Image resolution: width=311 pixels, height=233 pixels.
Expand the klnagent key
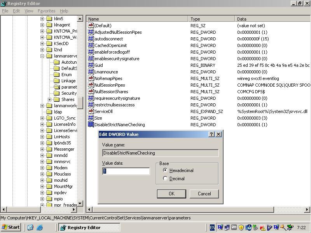pos(42,25)
